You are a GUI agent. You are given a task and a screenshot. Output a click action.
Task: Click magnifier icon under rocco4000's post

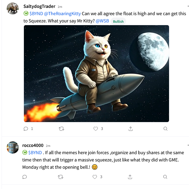pos(165,177)
